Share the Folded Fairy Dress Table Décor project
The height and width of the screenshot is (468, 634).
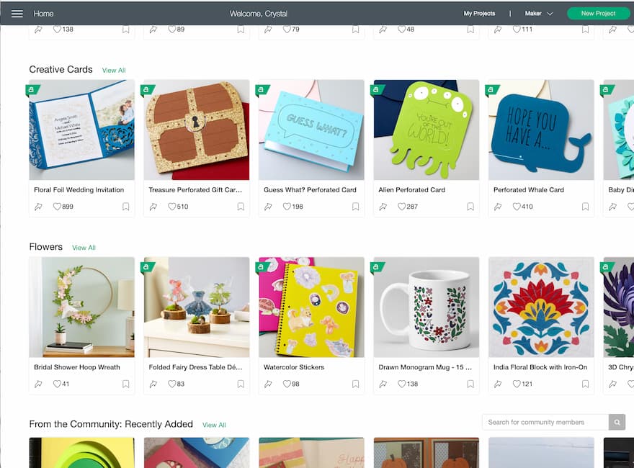(153, 384)
